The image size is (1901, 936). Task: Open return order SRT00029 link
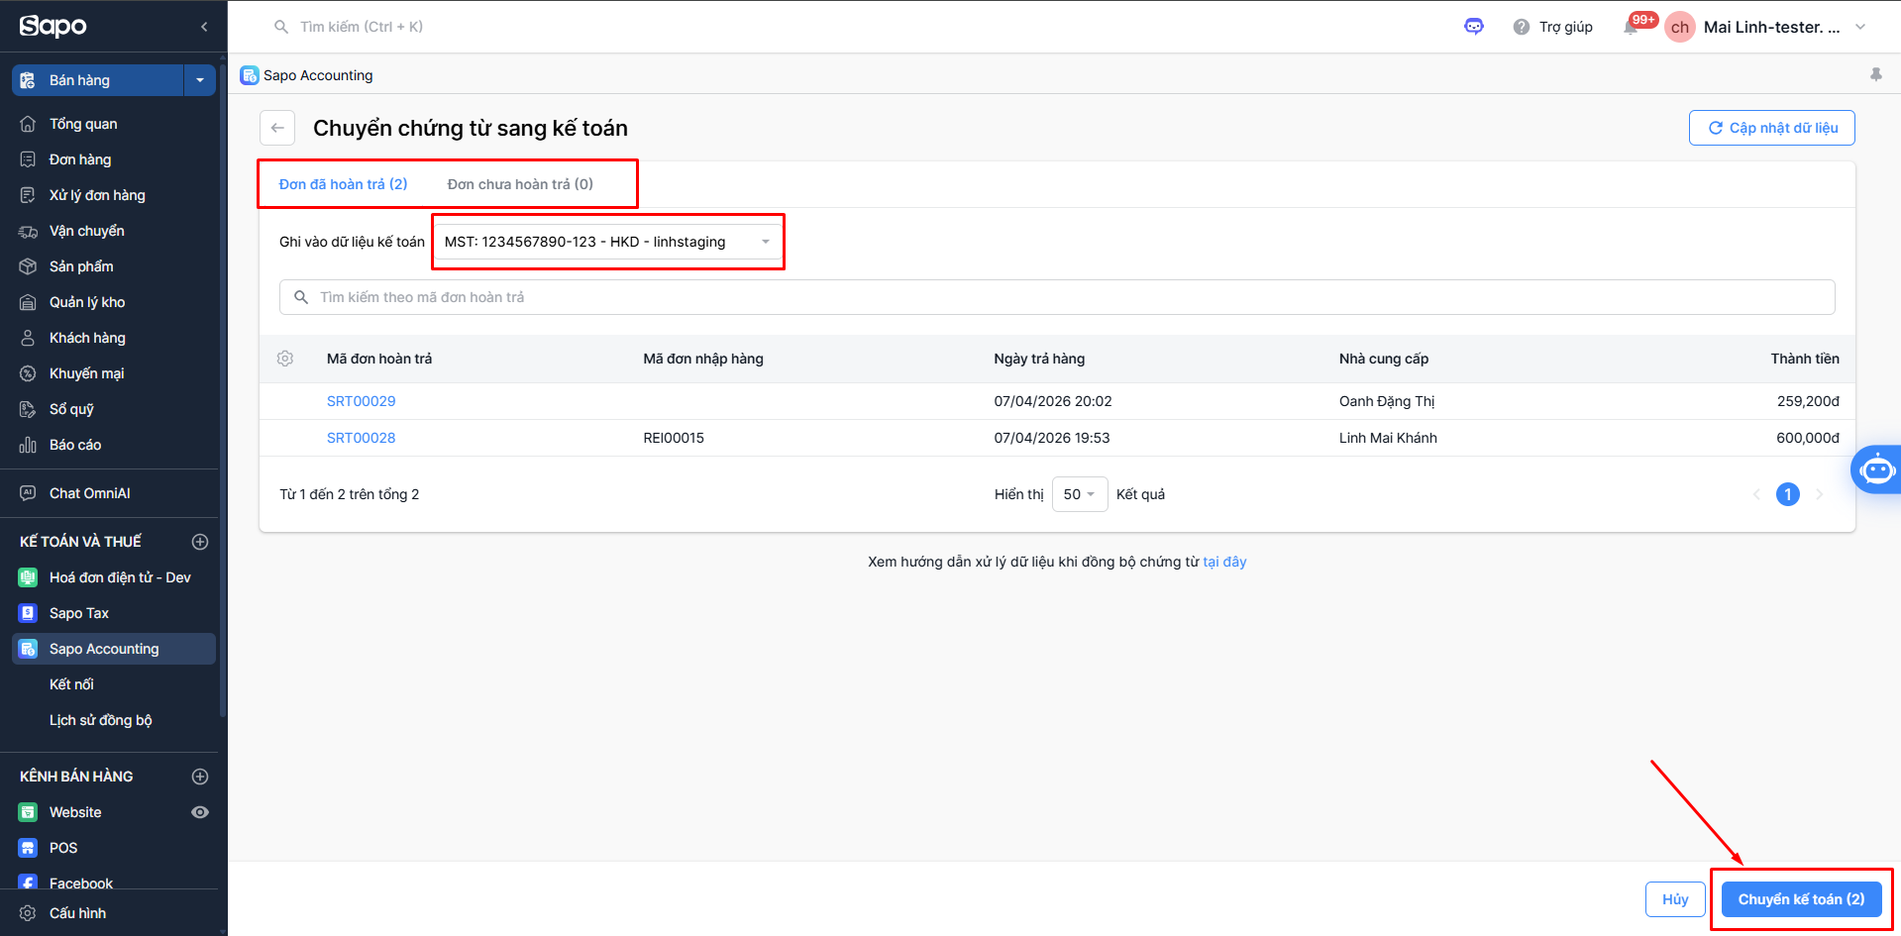(362, 401)
